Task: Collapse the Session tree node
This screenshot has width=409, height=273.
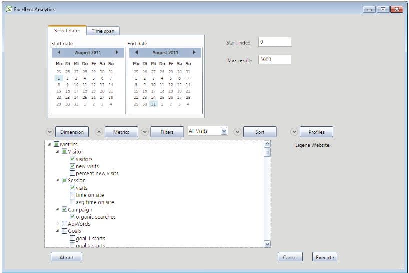Action: click(58, 180)
